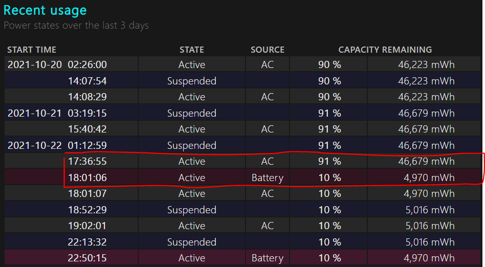Click the Recent usage heading
This screenshot has width=485, height=267.
pos(45,11)
